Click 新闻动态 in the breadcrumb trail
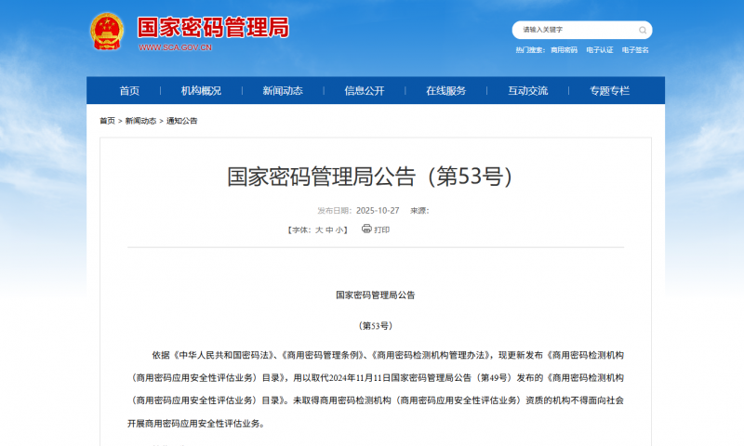This screenshot has height=446, width=744. pyautogui.click(x=140, y=121)
